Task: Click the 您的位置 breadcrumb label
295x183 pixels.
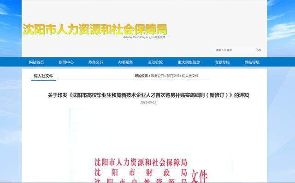Action: (142, 76)
